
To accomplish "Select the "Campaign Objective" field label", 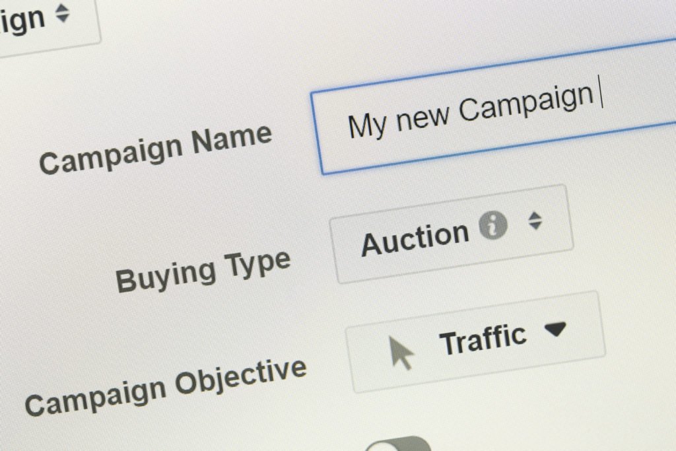I will point(166,387).
